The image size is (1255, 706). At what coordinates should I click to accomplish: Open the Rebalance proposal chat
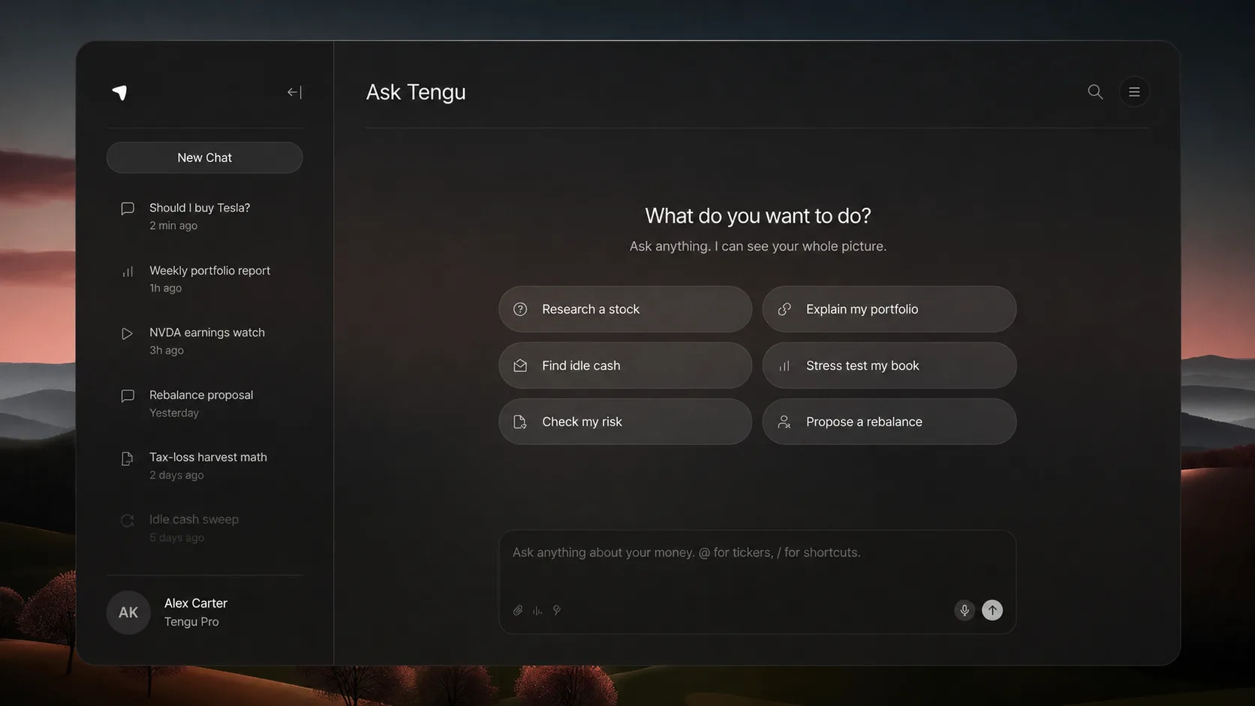(204, 403)
